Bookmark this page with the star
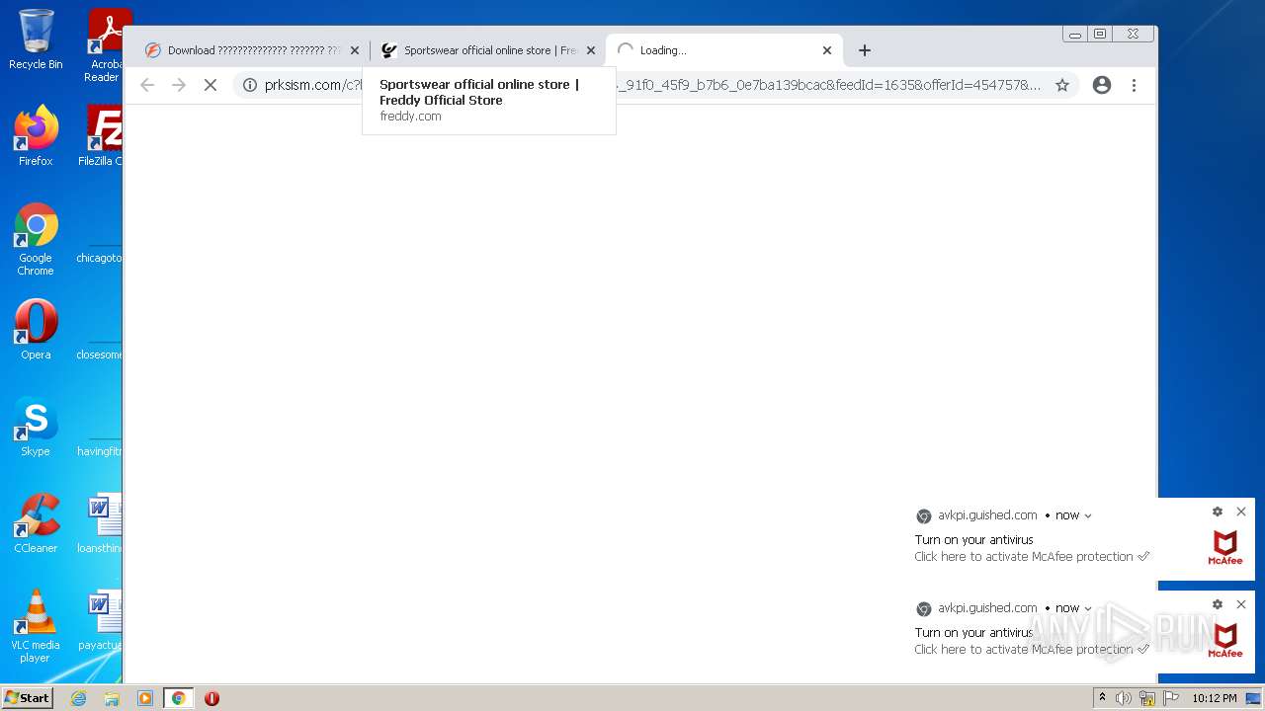The width and height of the screenshot is (1265, 711). 1062,85
